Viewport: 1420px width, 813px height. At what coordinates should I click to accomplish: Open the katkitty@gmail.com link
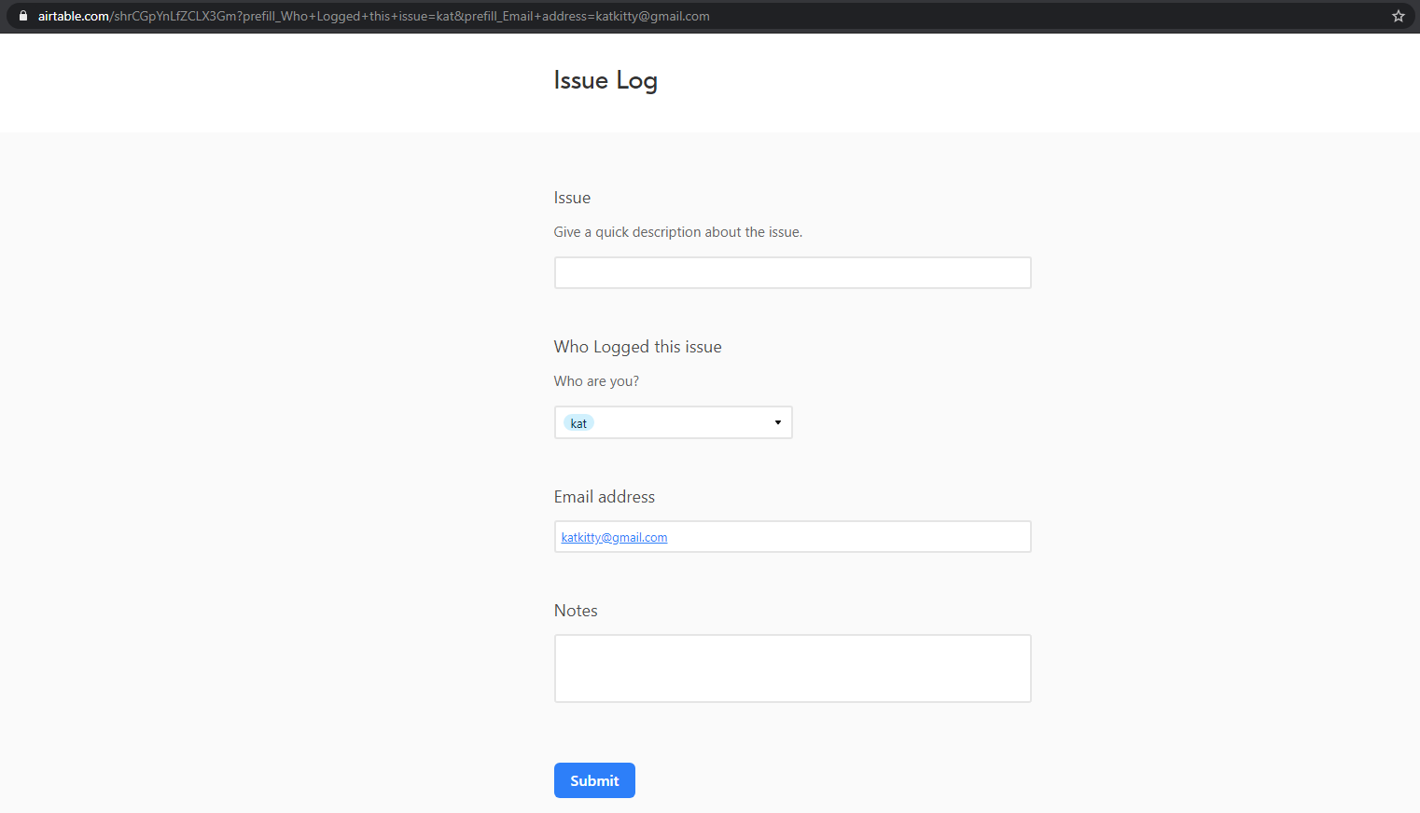[614, 537]
